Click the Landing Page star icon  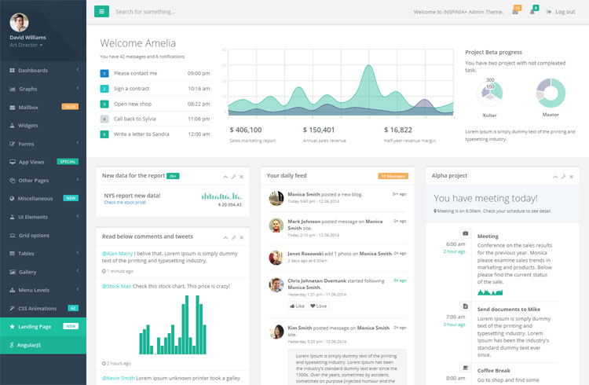(x=12, y=326)
